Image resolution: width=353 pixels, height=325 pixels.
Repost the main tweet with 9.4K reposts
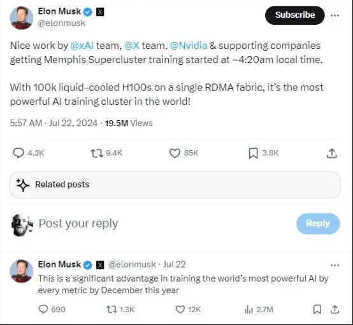(x=96, y=153)
